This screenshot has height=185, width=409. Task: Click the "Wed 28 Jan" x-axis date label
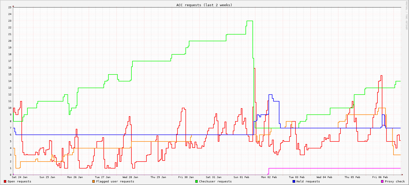tap(130, 177)
